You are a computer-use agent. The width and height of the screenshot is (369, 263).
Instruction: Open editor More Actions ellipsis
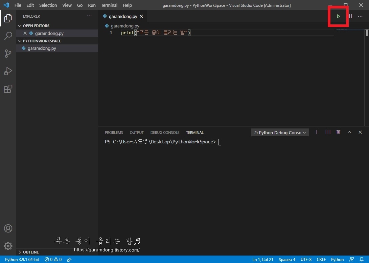(x=360, y=16)
